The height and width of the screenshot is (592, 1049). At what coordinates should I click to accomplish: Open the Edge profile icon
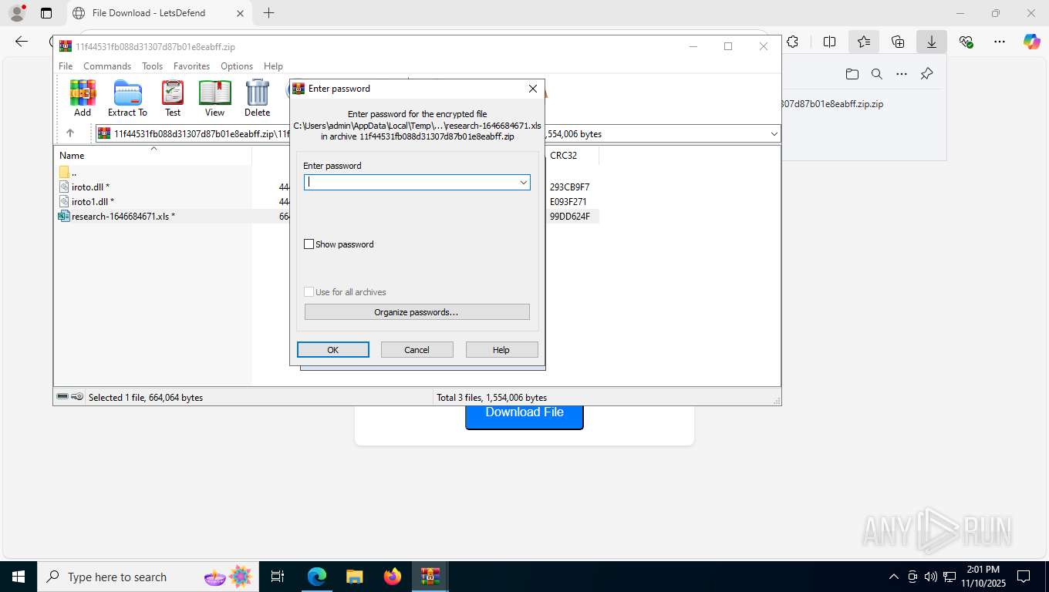click(x=17, y=13)
